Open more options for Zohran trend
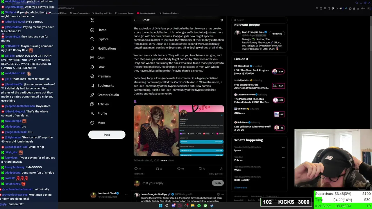Viewport: 372px width, 209px height. click(x=283, y=157)
